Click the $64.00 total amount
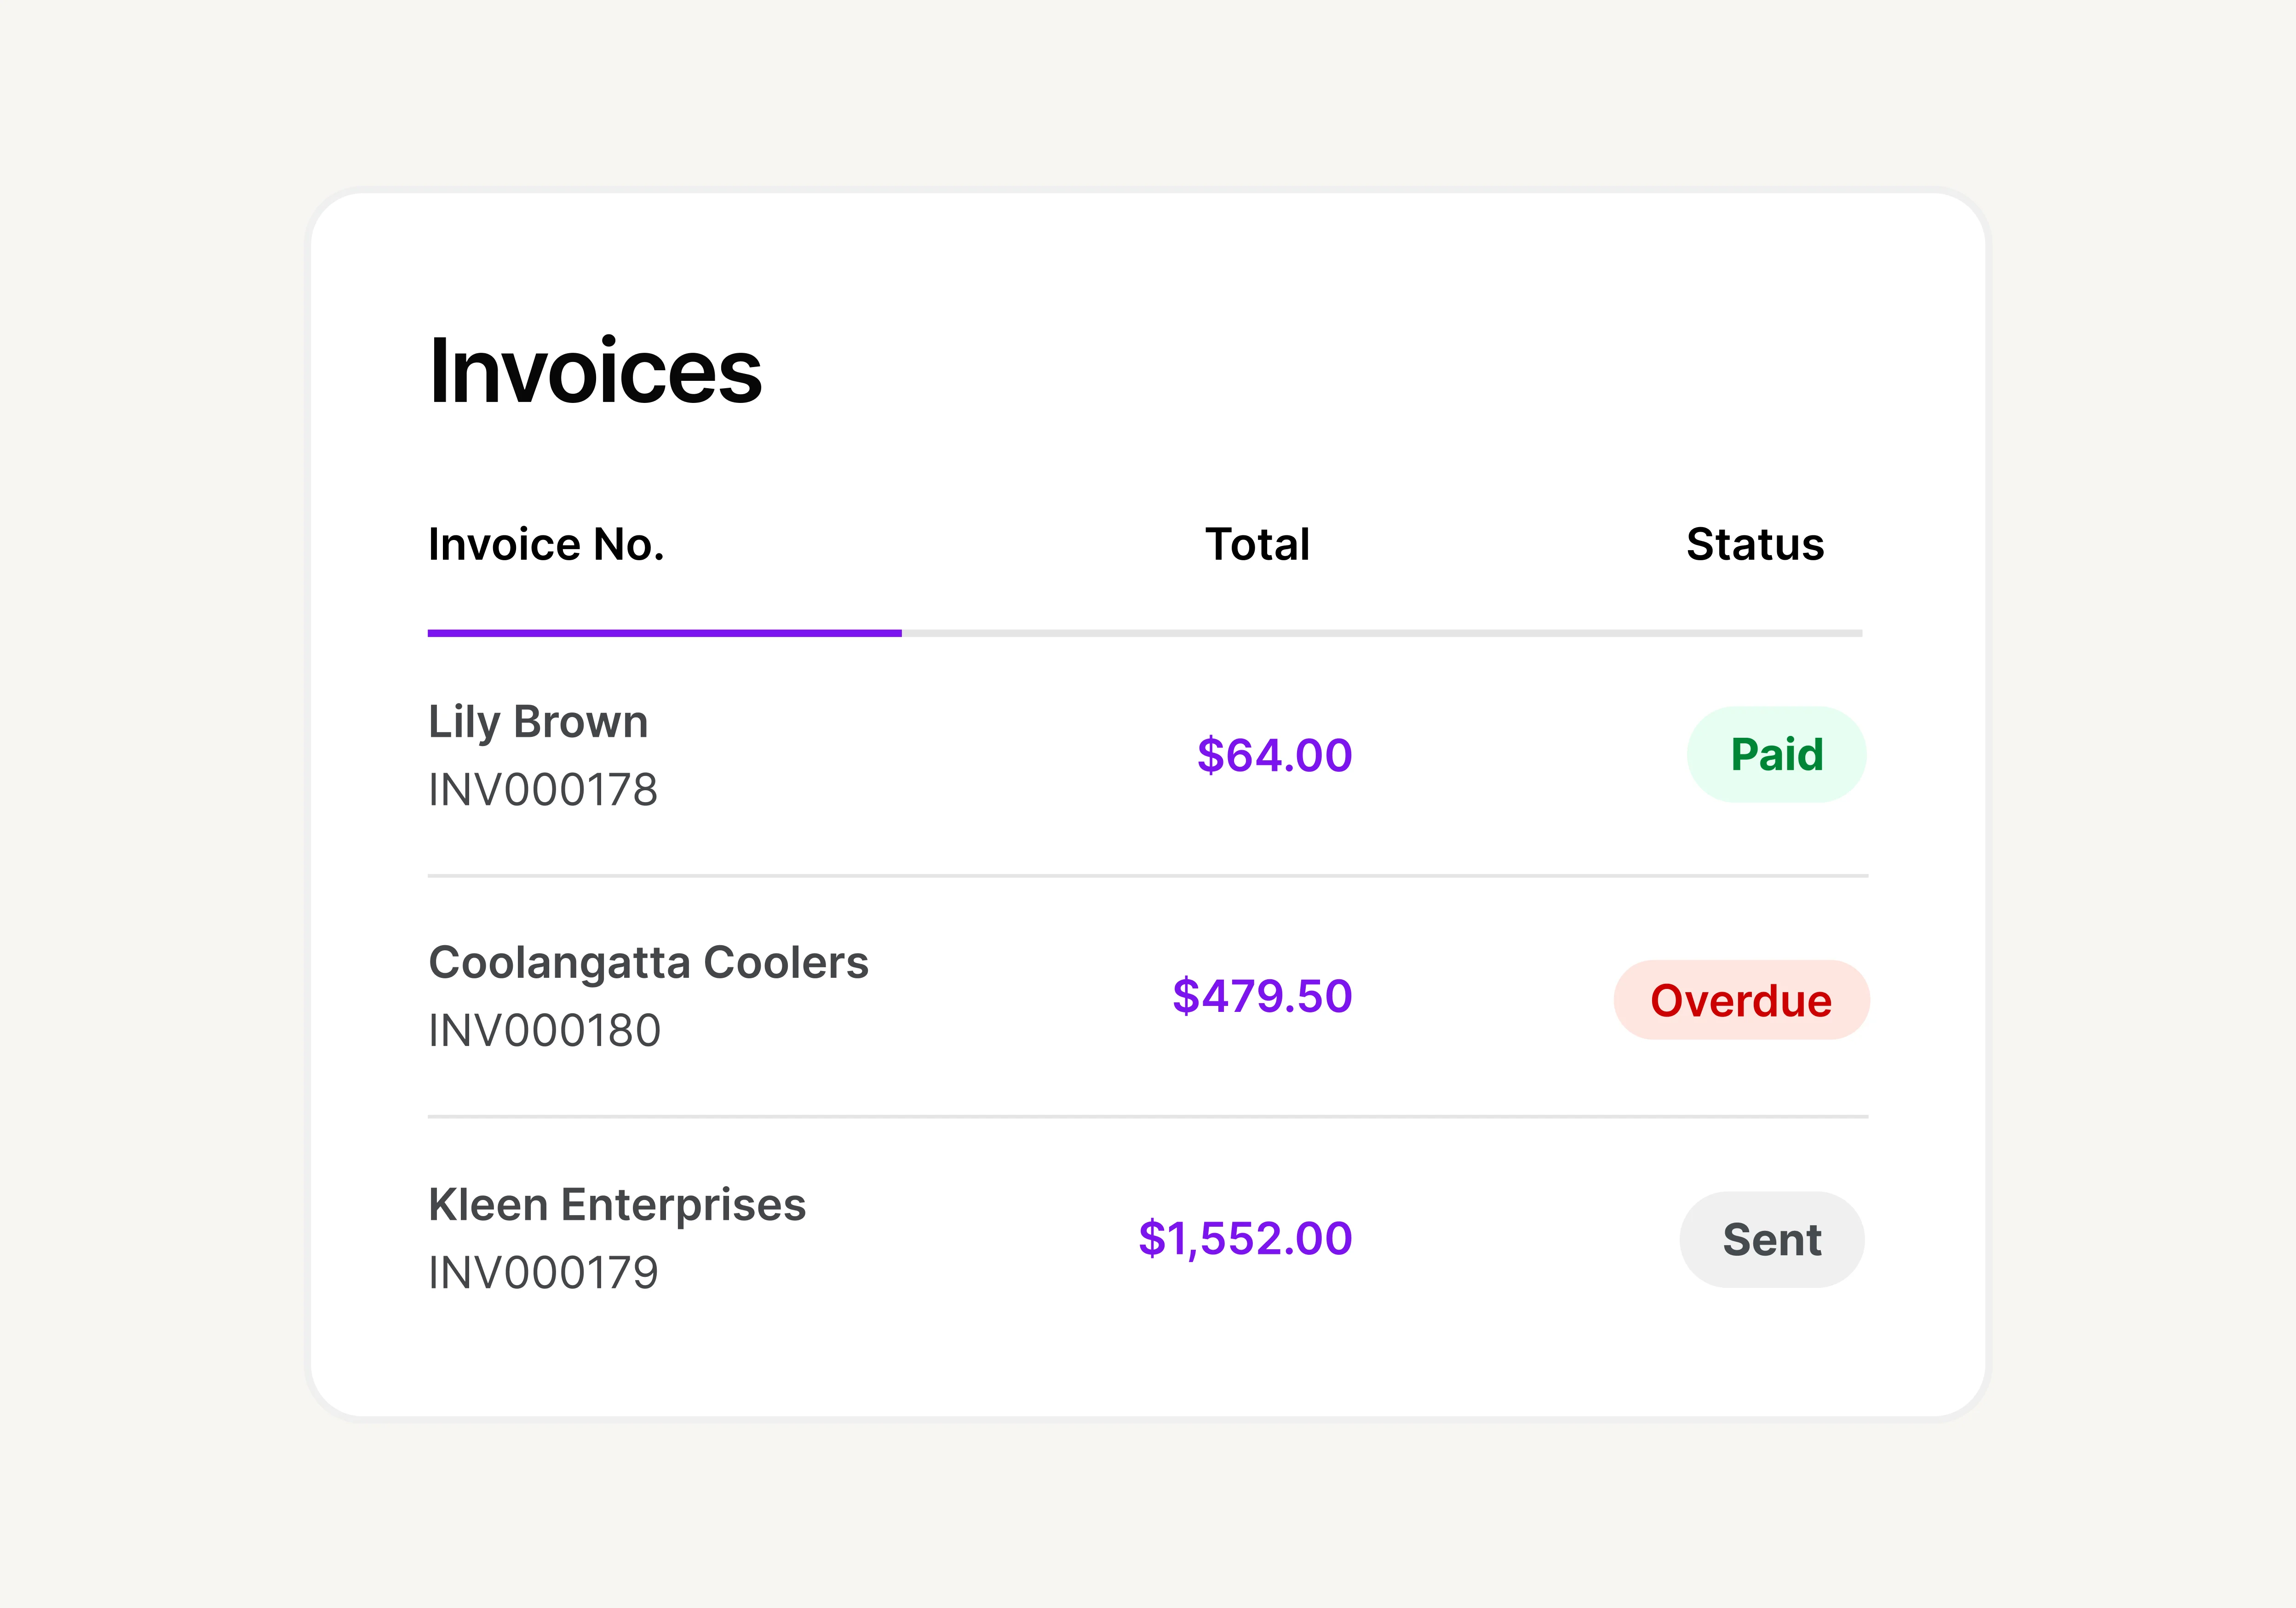 coord(1275,754)
